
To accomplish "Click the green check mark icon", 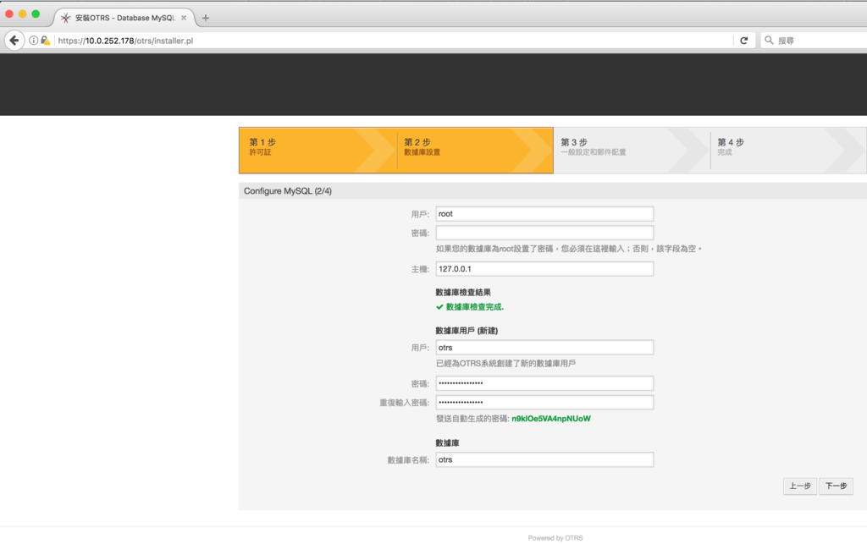I will [439, 307].
